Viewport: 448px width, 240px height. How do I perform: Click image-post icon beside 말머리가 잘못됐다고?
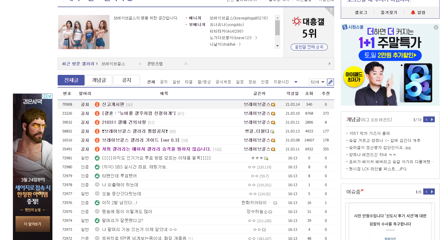click(x=97, y=221)
